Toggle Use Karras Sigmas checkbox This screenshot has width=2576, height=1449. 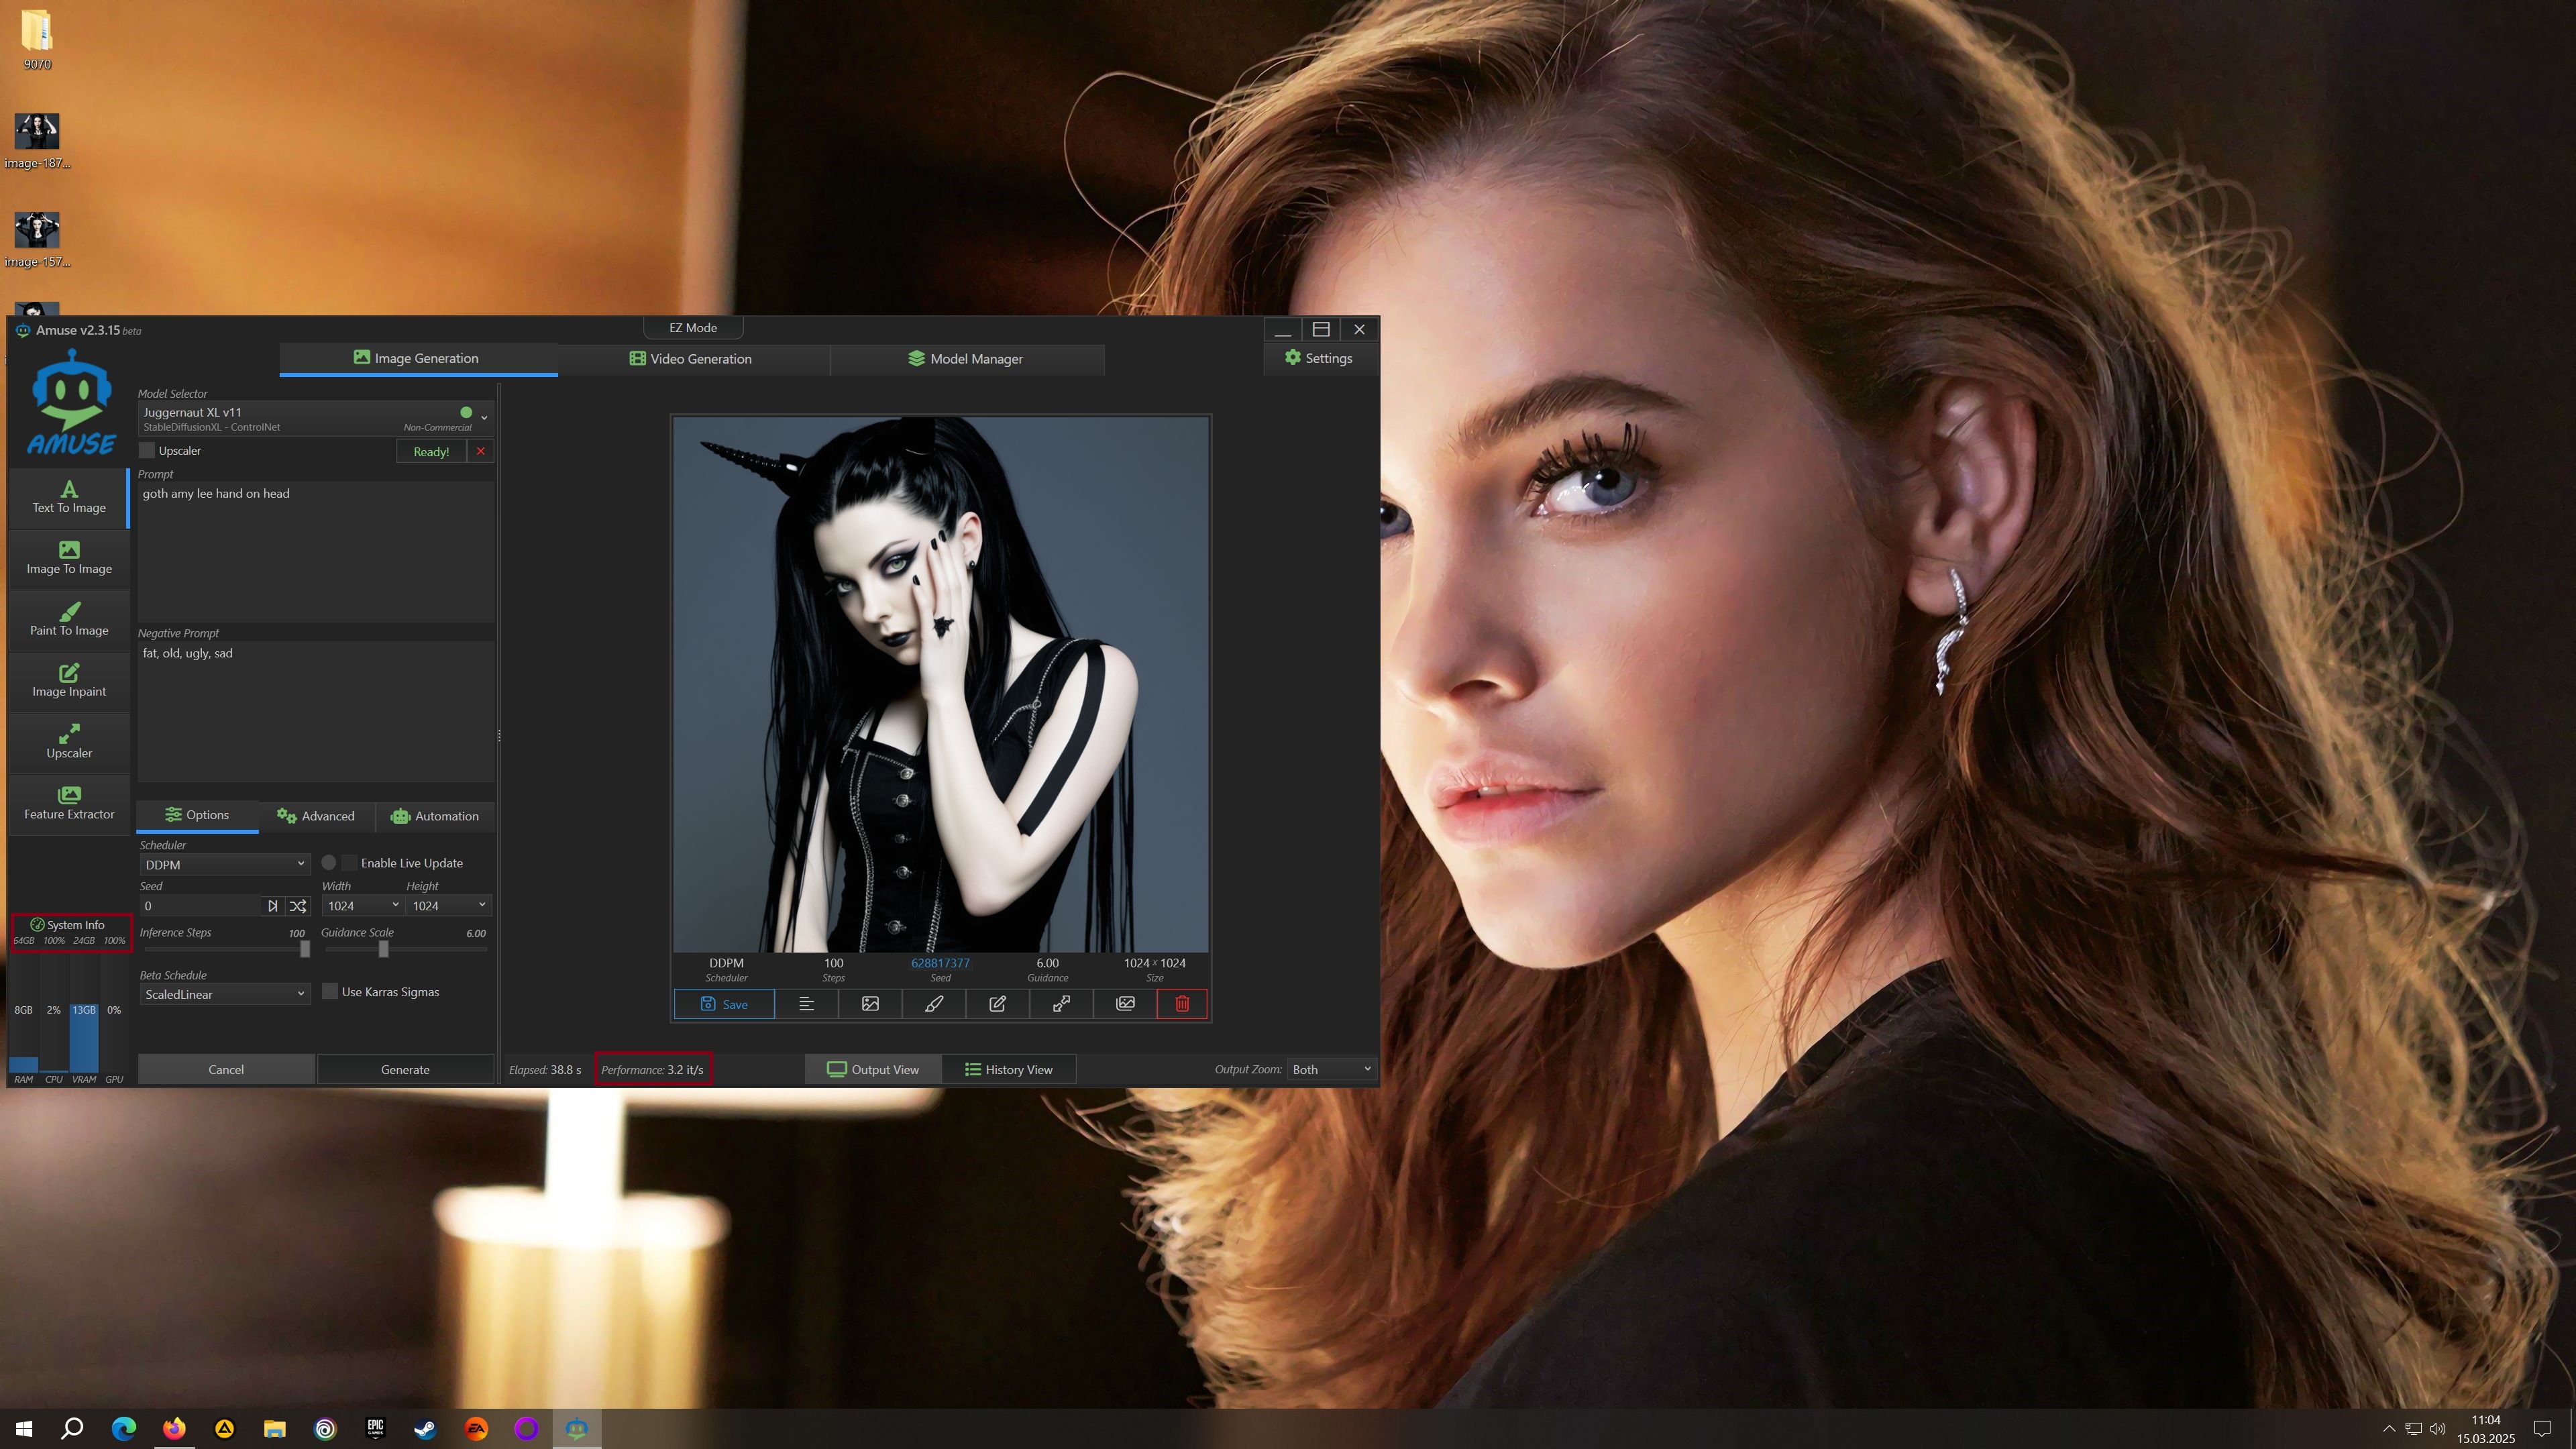[x=330, y=992]
